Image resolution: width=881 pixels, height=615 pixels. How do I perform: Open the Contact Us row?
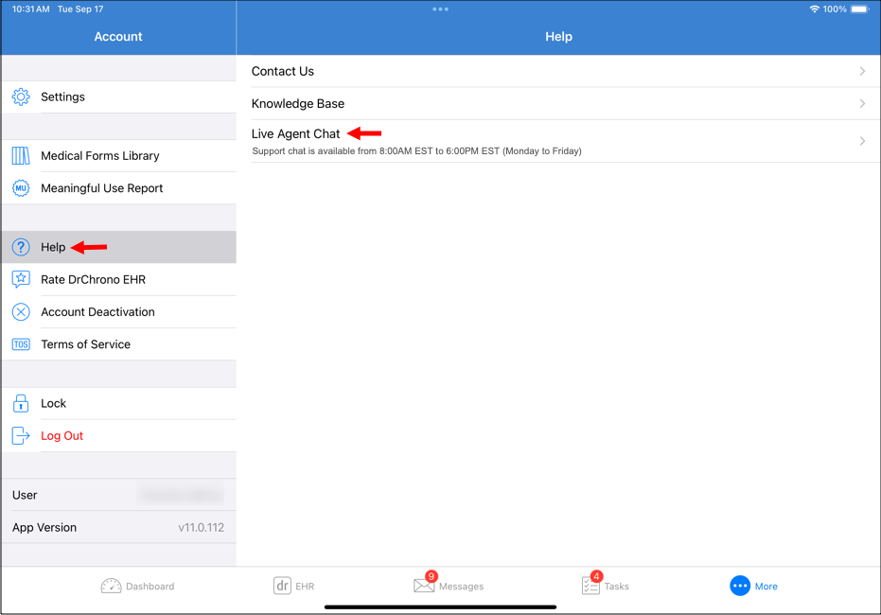point(558,71)
